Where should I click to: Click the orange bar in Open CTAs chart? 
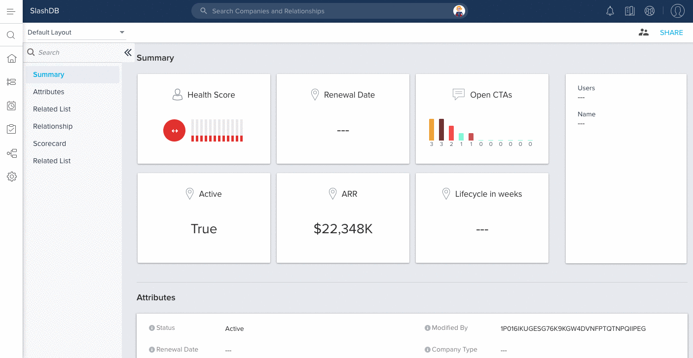pyautogui.click(x=432, y=130)
